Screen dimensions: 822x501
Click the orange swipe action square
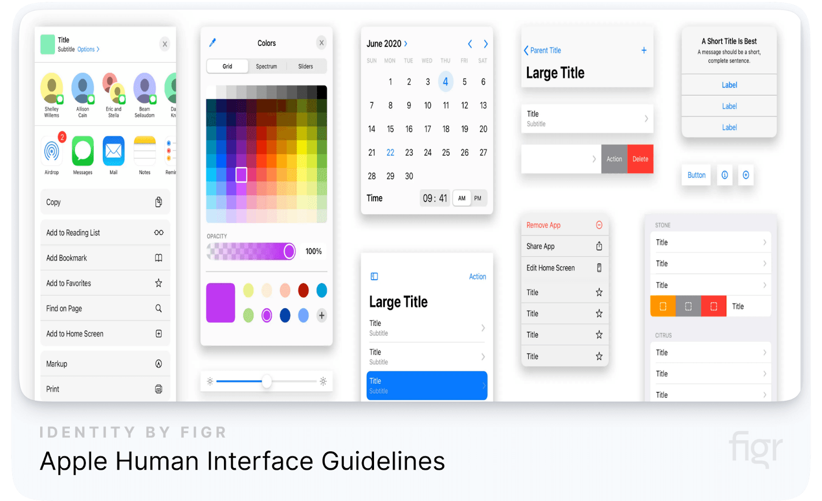click(x=663, y=306)
